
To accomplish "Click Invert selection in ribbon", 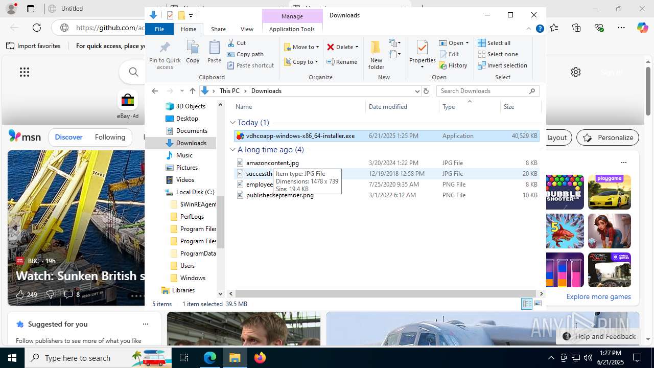I will click(x=502, y=65).
